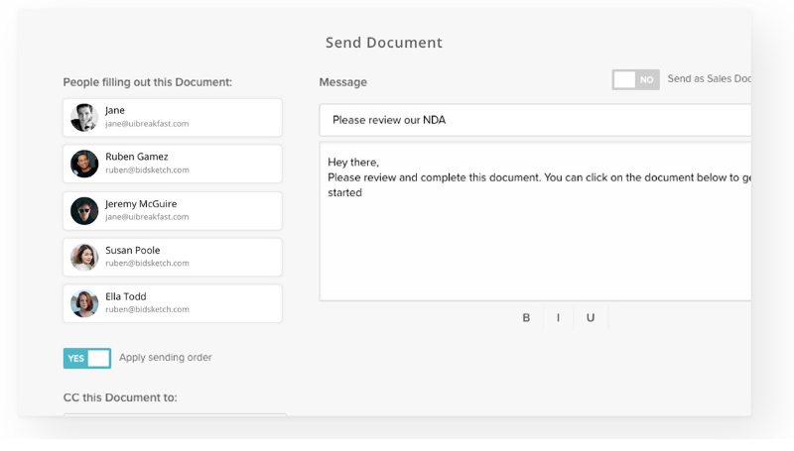Click the Ruben Gamez name text

pos(137,157)
